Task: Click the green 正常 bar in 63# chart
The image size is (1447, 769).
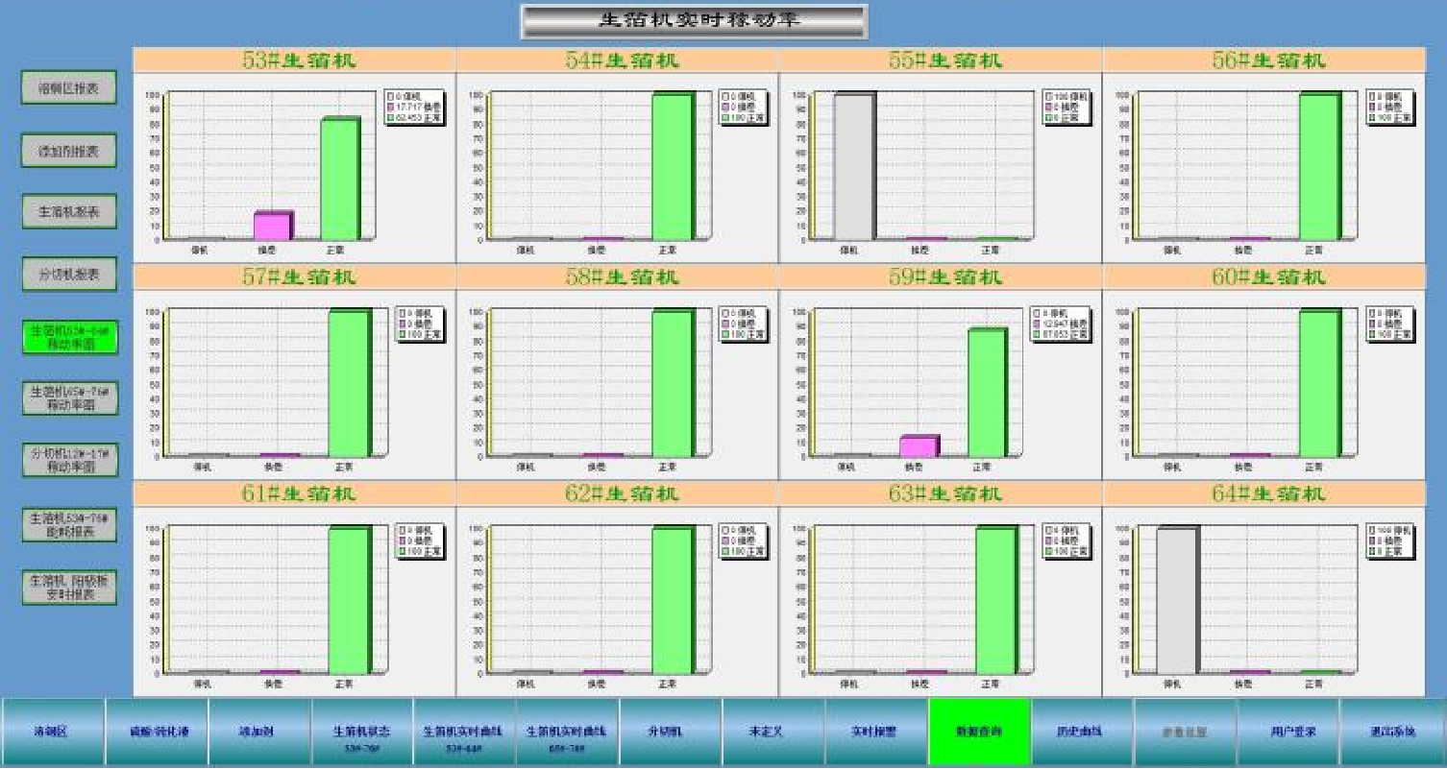Action: (x=996, y=600)
